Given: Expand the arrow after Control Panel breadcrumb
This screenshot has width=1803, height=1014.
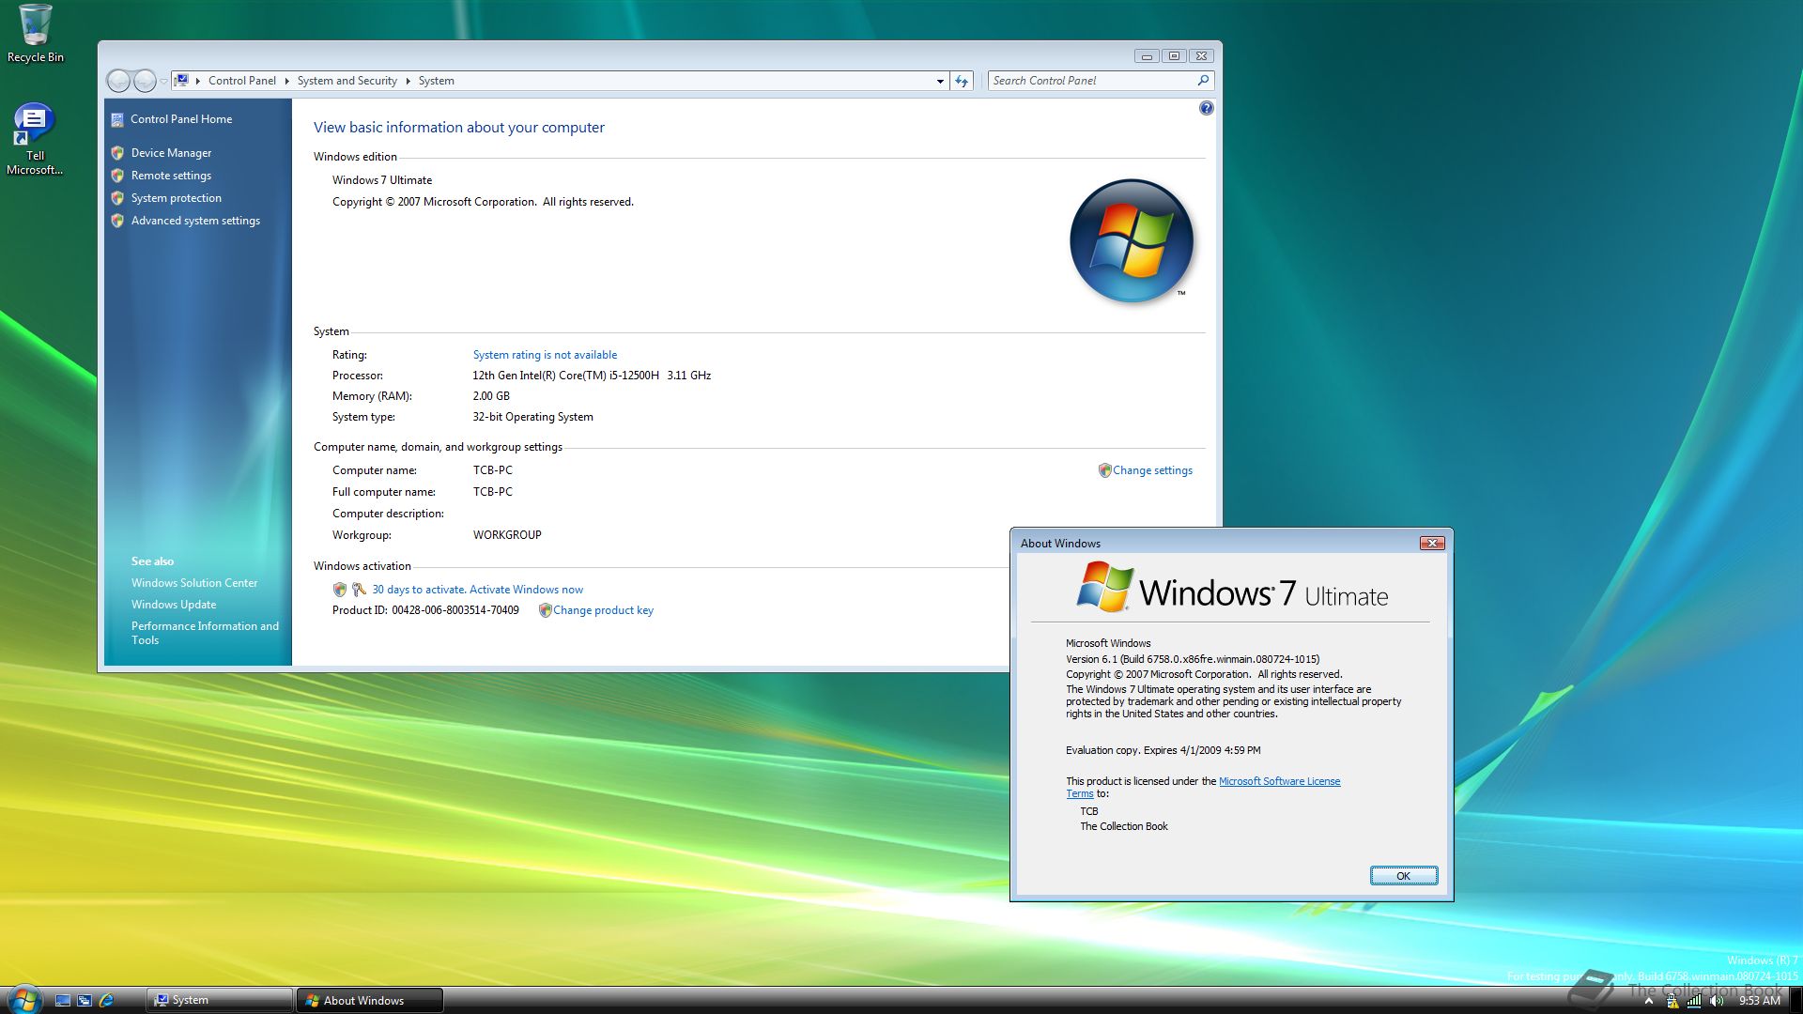Looking at the screenshot, I should click(x=286, y=81).
